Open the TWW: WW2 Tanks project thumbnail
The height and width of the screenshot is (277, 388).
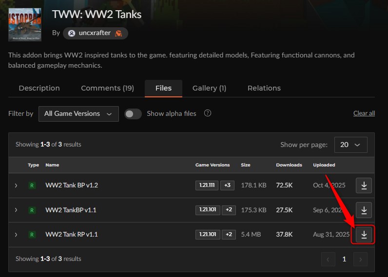[x=24, y=24]
